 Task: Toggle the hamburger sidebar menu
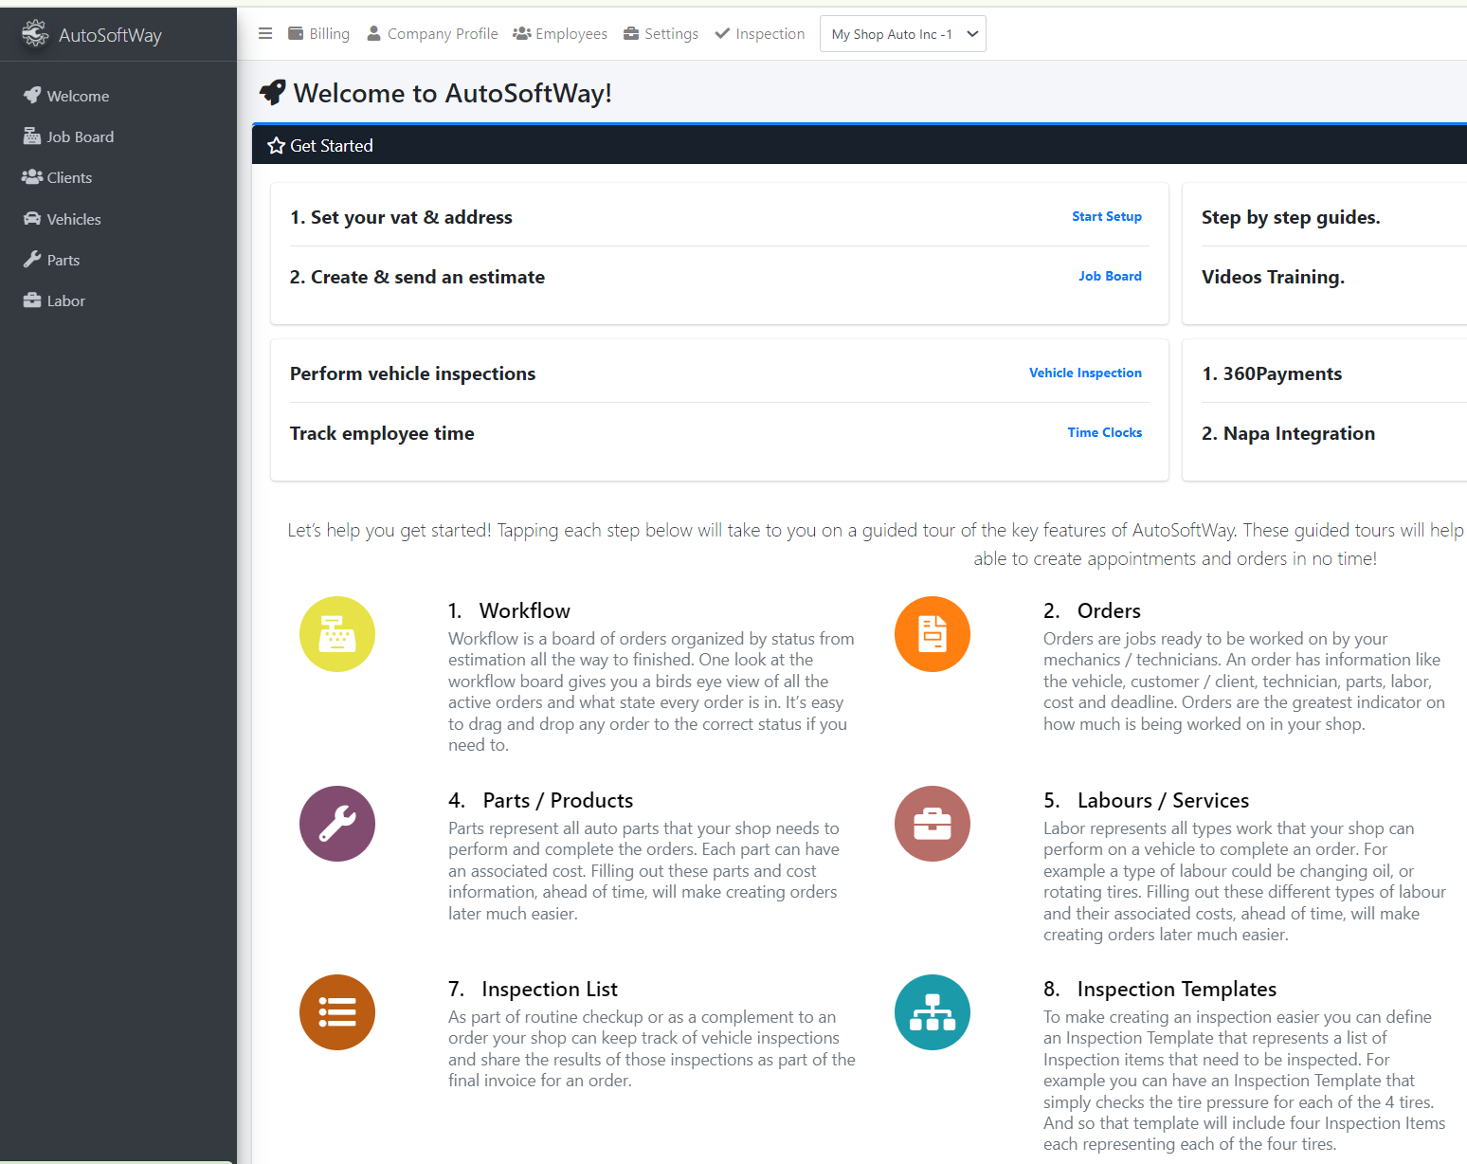pyautogui.click(x=265, y=34)
